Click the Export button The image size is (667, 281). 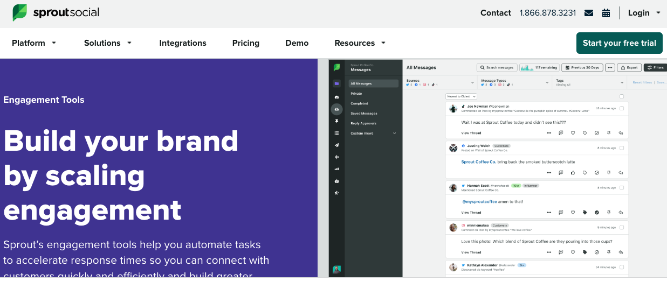click(629, 68)
